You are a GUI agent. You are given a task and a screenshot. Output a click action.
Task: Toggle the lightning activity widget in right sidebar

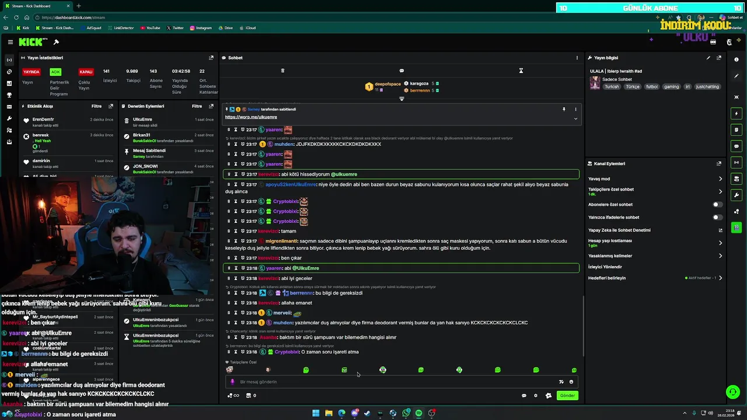coord(736,114)
